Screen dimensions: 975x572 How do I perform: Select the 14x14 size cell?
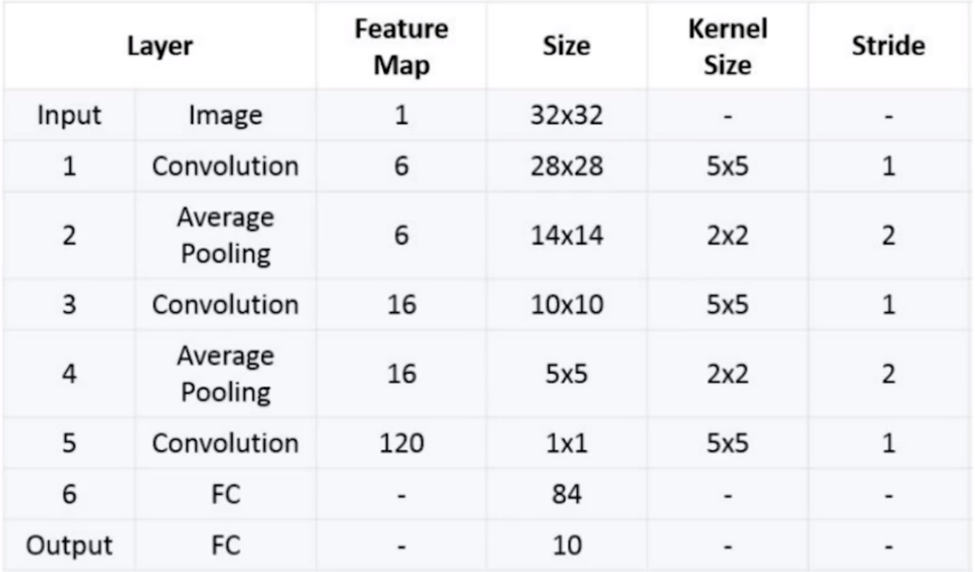[x=566, y=235]
